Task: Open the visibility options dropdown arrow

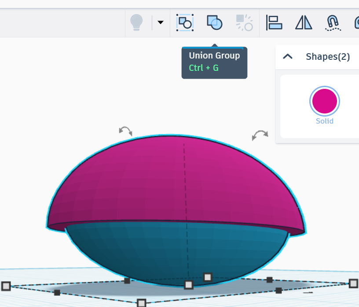Action: tap(161, 22)
